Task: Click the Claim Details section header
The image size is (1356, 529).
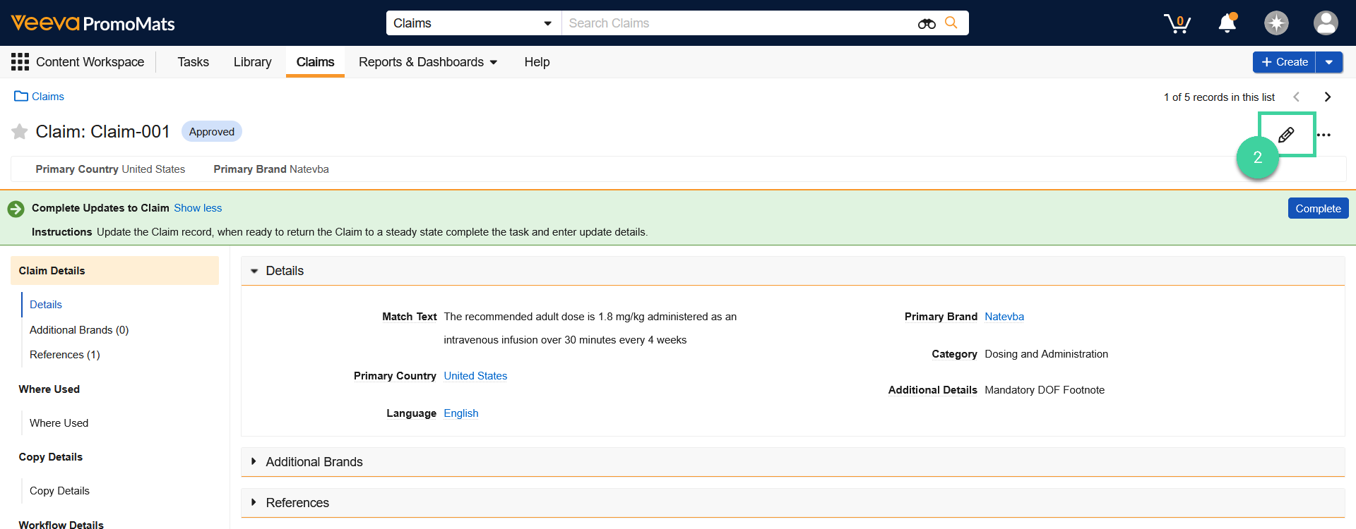Action: coord(115,271)
